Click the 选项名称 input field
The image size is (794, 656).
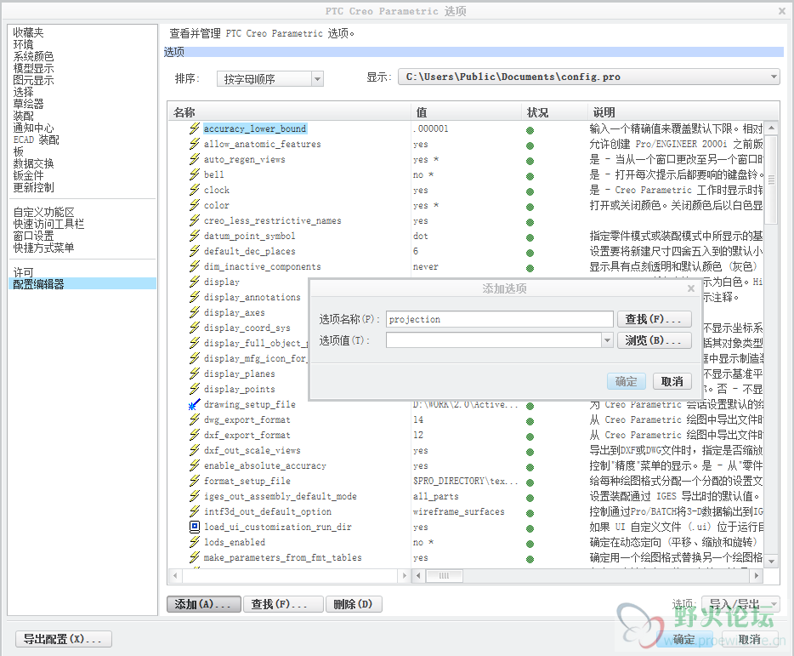click(499, 319)
